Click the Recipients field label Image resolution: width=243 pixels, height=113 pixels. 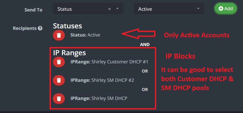coord(25,28)
